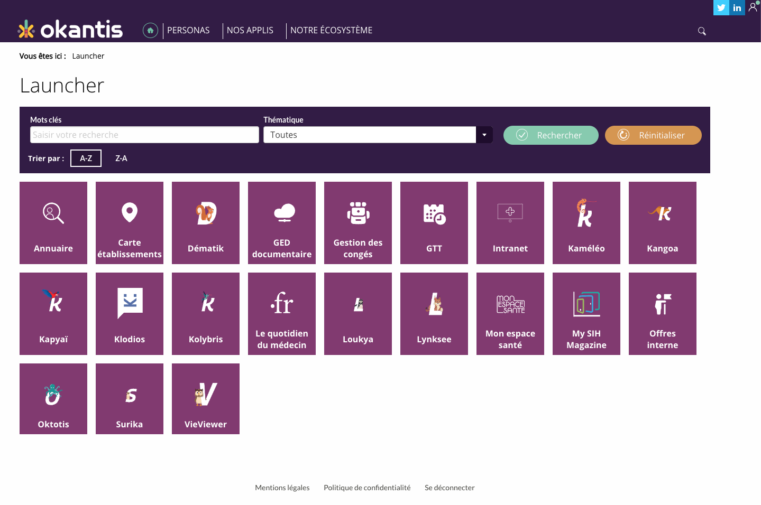The image size is (761, 505).
Task: Launch the GTT app tile
Action: tap(434, 223)
